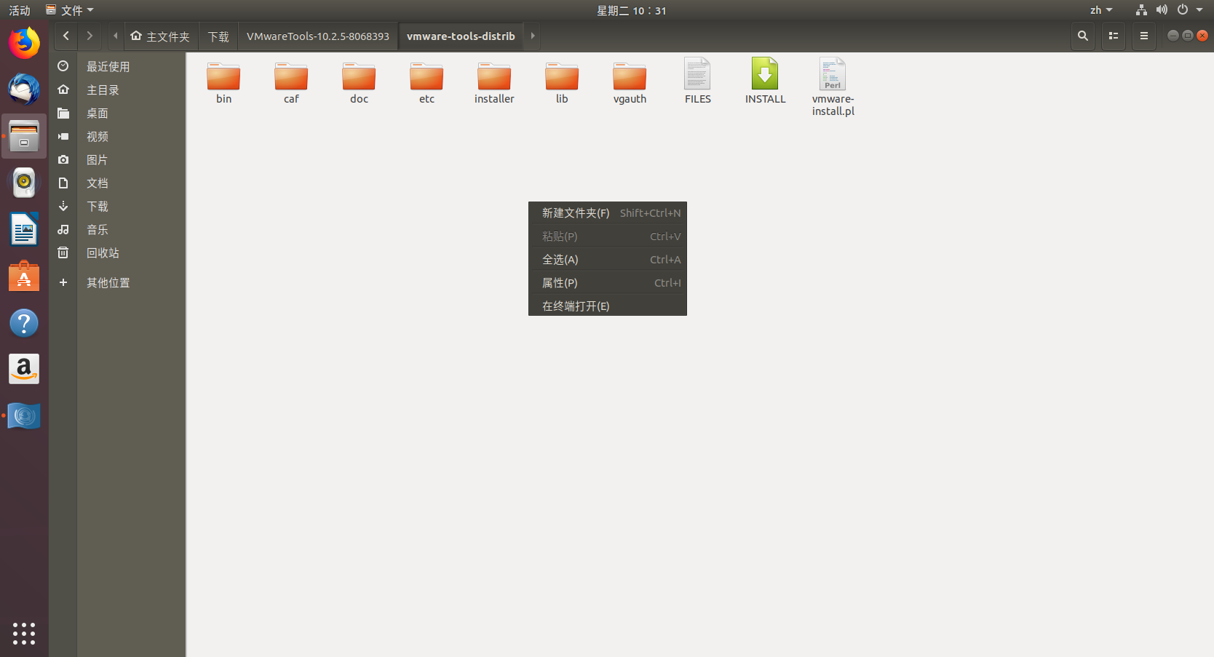Open 音乐 in the sidebar
The height and width of the screenshot is (657, 1214).
tap(117, 229)
